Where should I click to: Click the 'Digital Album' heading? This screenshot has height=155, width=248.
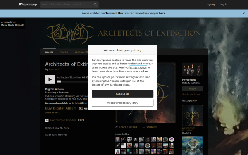(x=55, y=89)
